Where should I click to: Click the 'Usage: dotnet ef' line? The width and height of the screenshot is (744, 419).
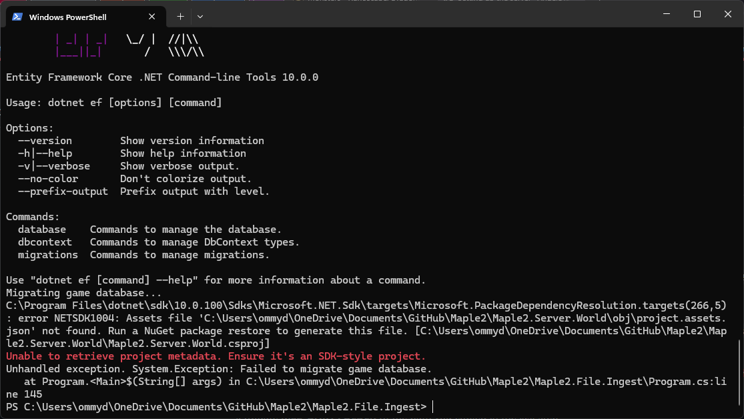(x=113, y=103)
